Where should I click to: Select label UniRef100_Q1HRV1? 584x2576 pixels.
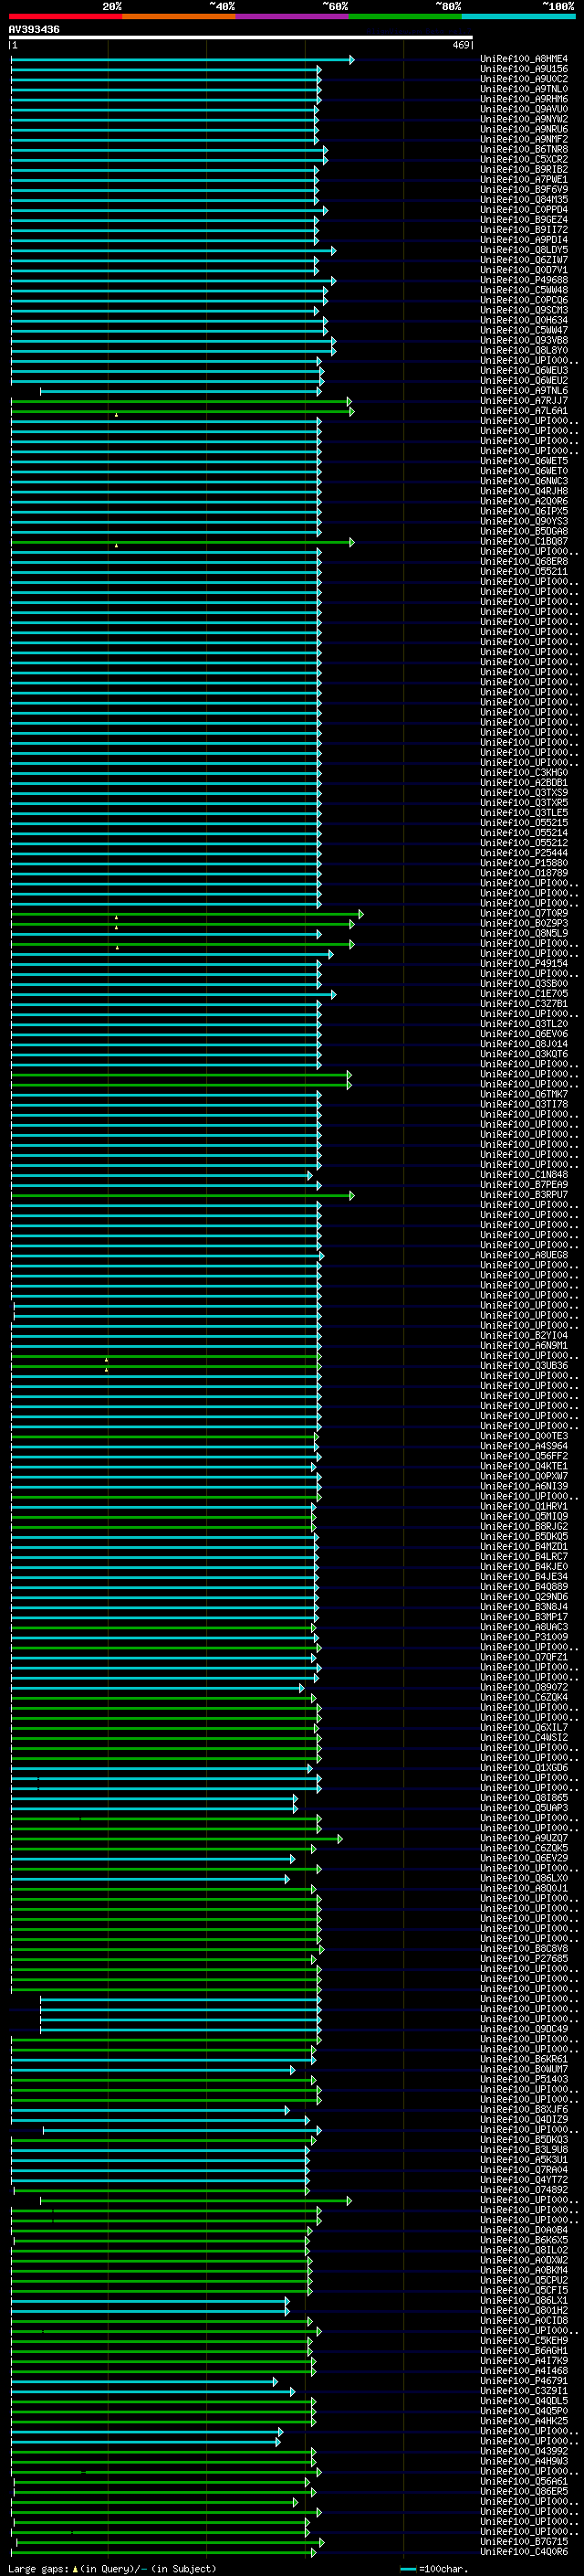coord(524,1506)
